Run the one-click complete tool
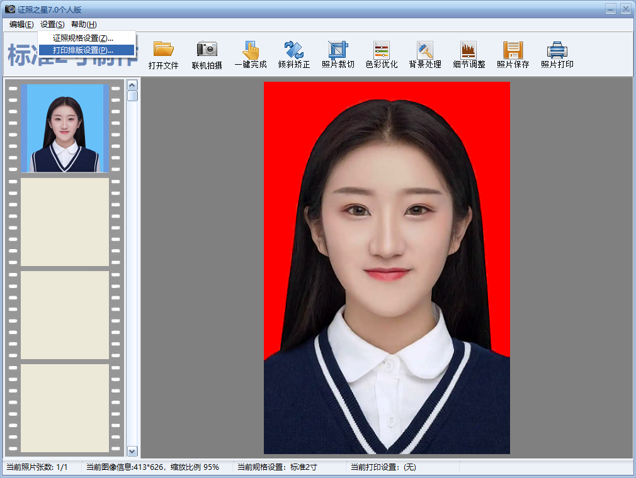Screen dimensions: 636x478 [x=251, y=50]
